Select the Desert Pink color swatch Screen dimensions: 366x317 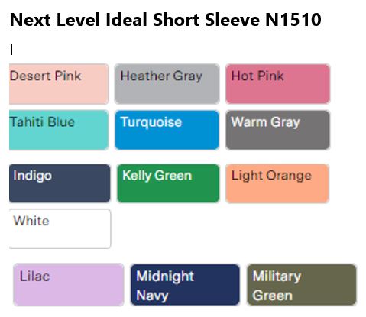tap(59, 84)
